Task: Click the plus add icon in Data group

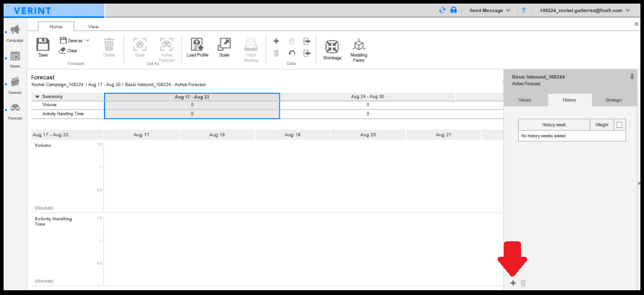Action: tap(276, 41)
